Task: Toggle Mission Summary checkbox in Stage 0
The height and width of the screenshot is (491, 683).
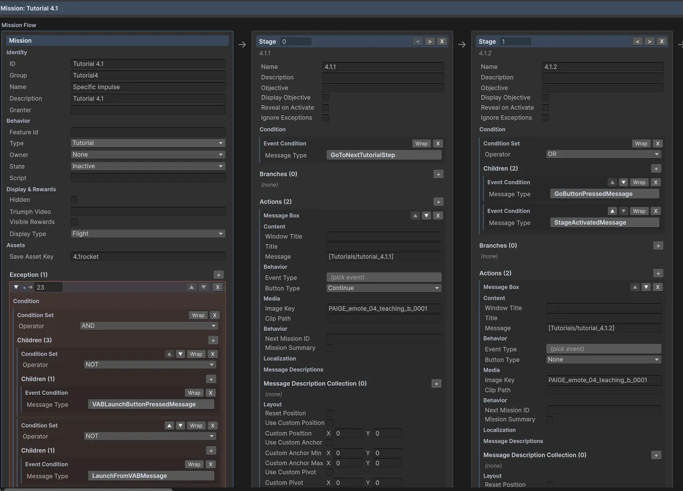Action: (330, 348)
